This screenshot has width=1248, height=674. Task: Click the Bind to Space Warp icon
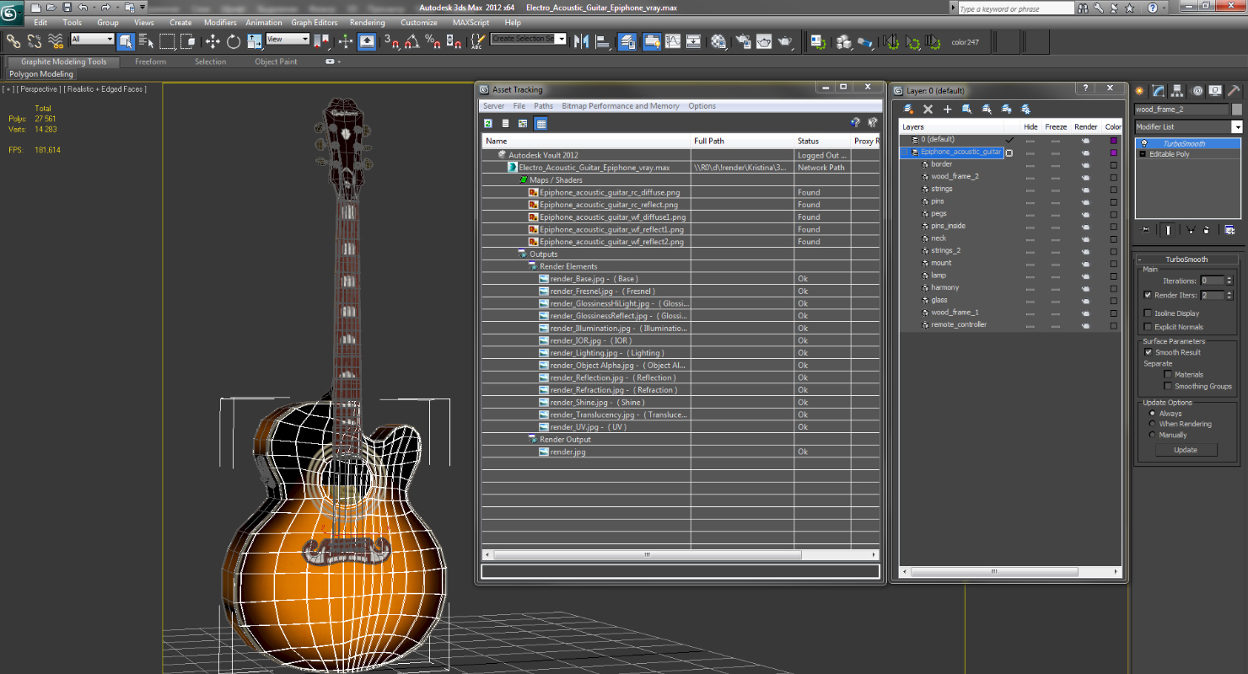(x=56, y=40)
